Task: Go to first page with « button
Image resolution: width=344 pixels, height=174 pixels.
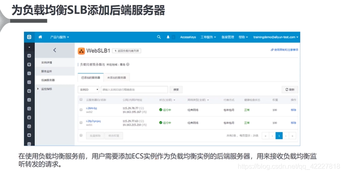Action: (x=265, y=136)
